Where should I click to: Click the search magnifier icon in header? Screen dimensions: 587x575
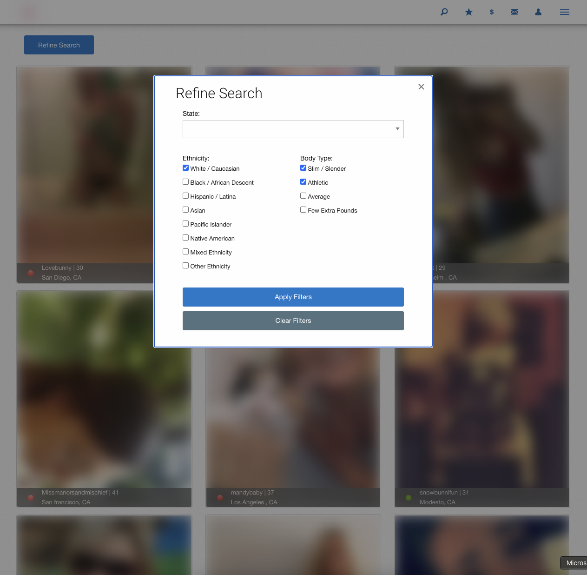(x=444, y=12)
